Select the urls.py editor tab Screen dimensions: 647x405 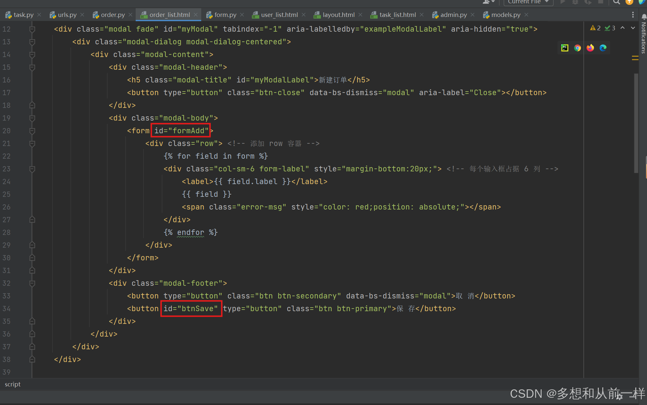[x=67, y=15]
